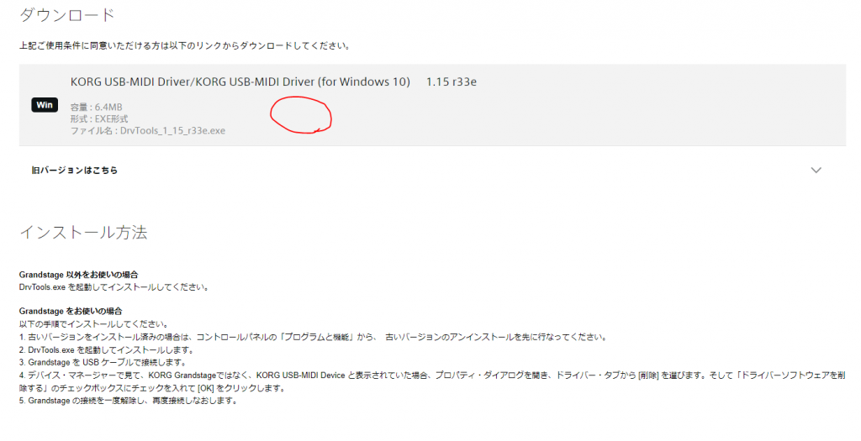Download KORG USB-MIDI Driver for Windows 10
This screenshot has width=861, height=441.
click(x=240, y=82)
